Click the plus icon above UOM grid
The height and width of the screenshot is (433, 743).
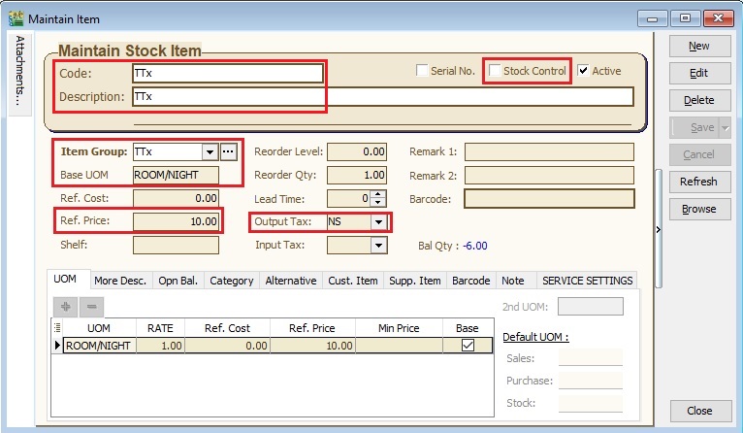67,306
